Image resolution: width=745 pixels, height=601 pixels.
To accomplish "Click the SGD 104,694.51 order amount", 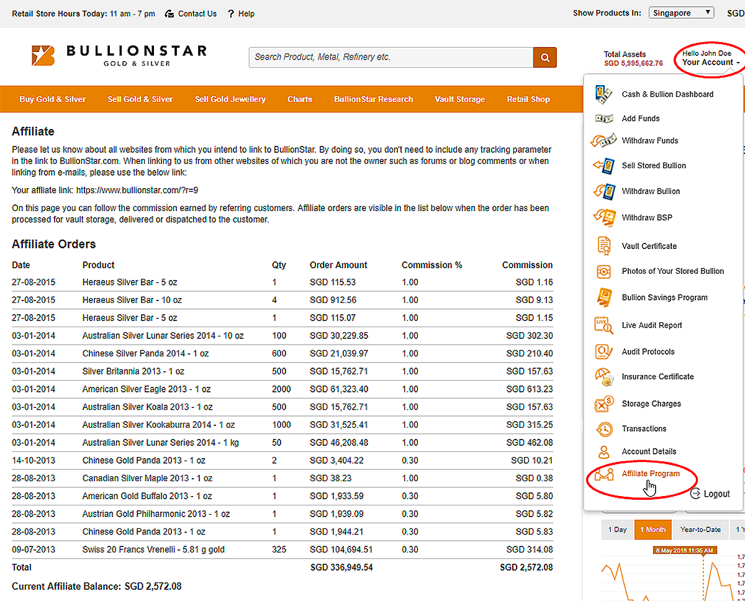I will coord(341,550).
